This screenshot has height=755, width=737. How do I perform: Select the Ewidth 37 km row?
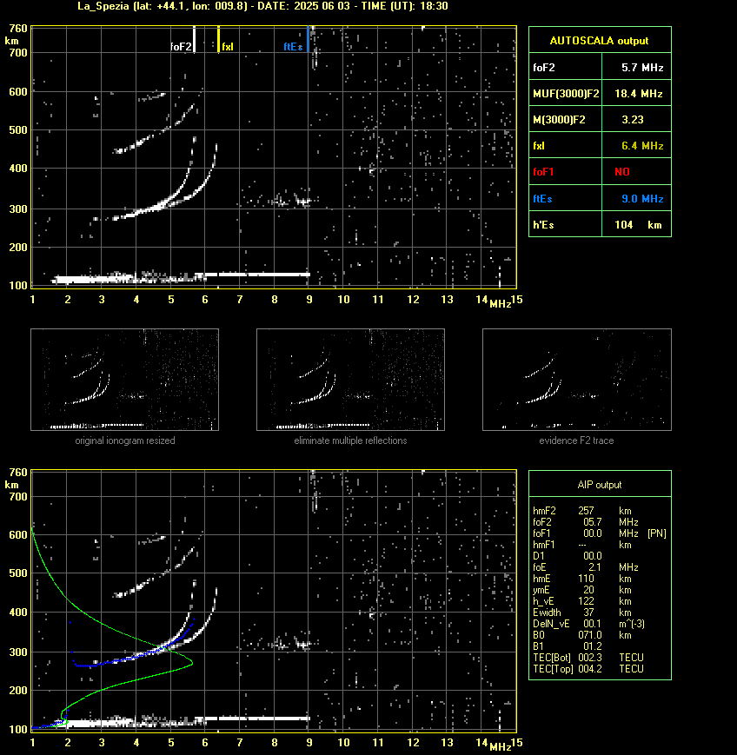pyautogui.click(x=600, y=613)
